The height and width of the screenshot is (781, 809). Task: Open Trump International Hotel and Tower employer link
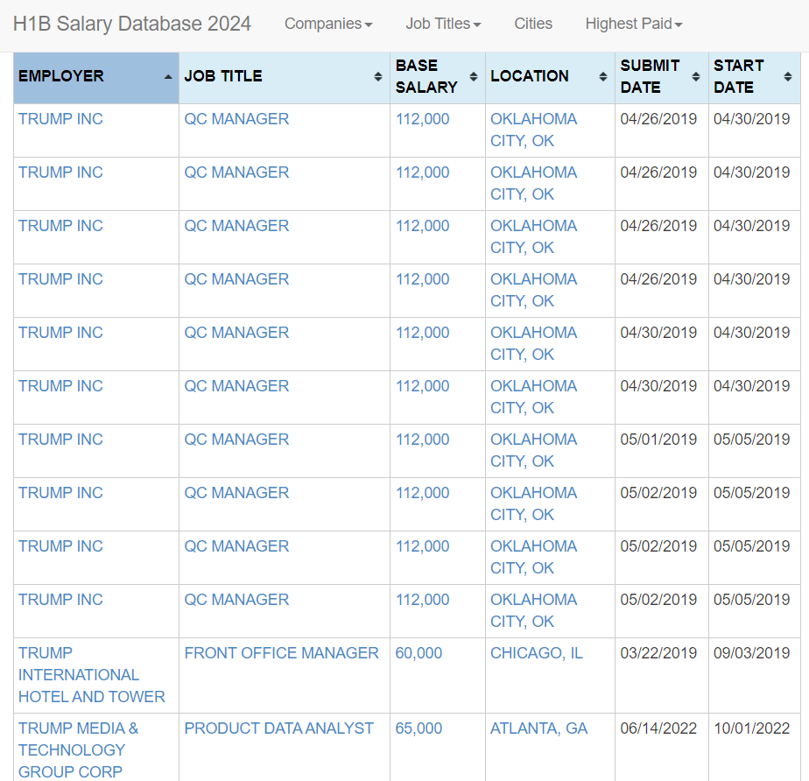(91, 675)
